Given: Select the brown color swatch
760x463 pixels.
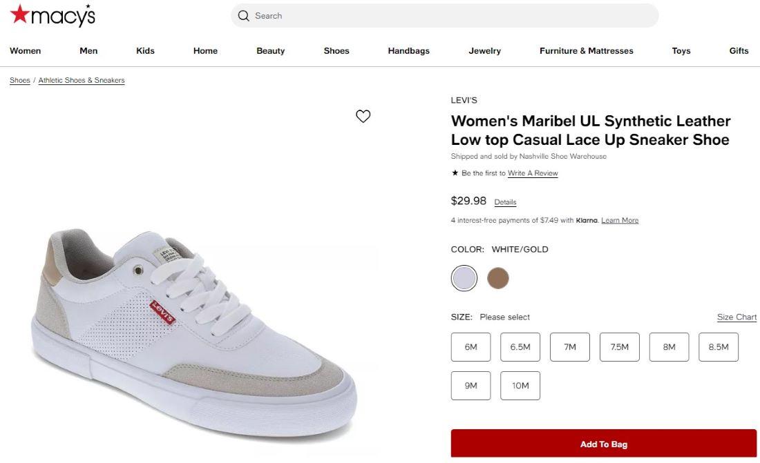Looking at the screenshot, I should [x=497, y=279].
